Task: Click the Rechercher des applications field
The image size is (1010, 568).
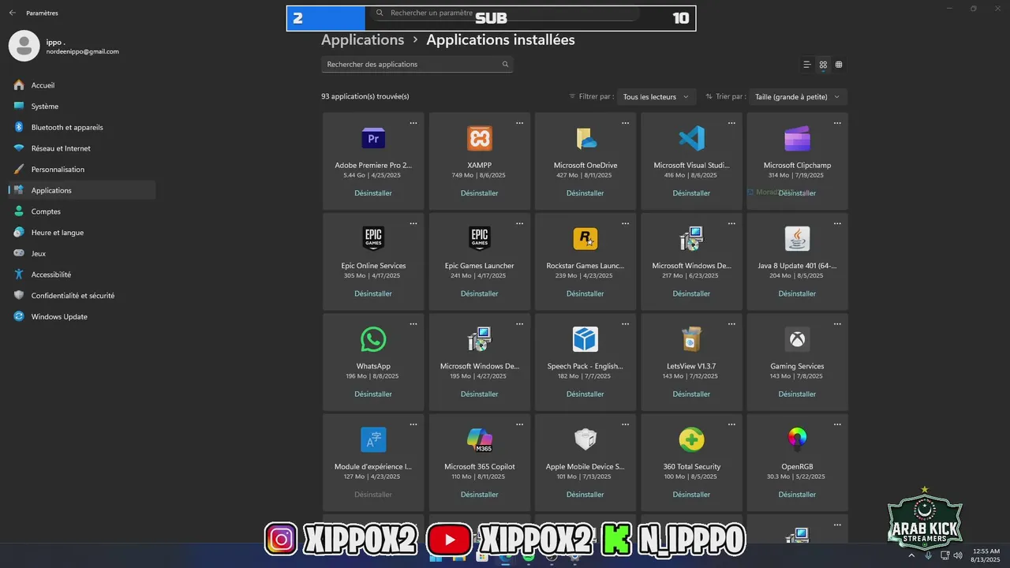Action: [417, 65]
